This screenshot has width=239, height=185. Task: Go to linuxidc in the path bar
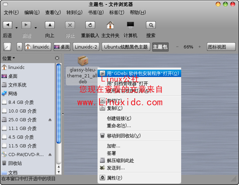click(x=38, y=47)
